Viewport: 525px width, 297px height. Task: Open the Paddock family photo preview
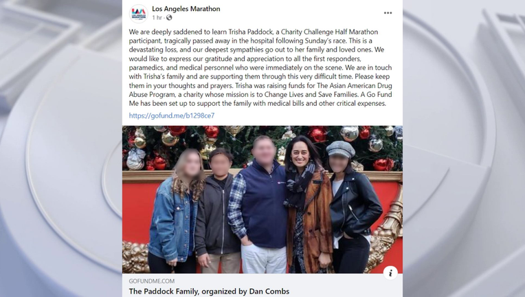(x=262, y=199)
